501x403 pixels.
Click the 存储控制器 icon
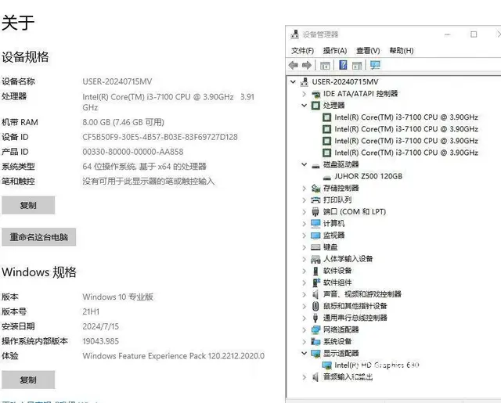pyautogui.click(x=315, y=189)
